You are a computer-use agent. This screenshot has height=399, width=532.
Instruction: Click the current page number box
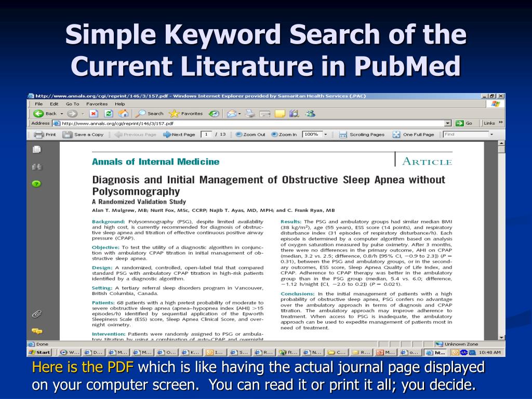[206, 135]
